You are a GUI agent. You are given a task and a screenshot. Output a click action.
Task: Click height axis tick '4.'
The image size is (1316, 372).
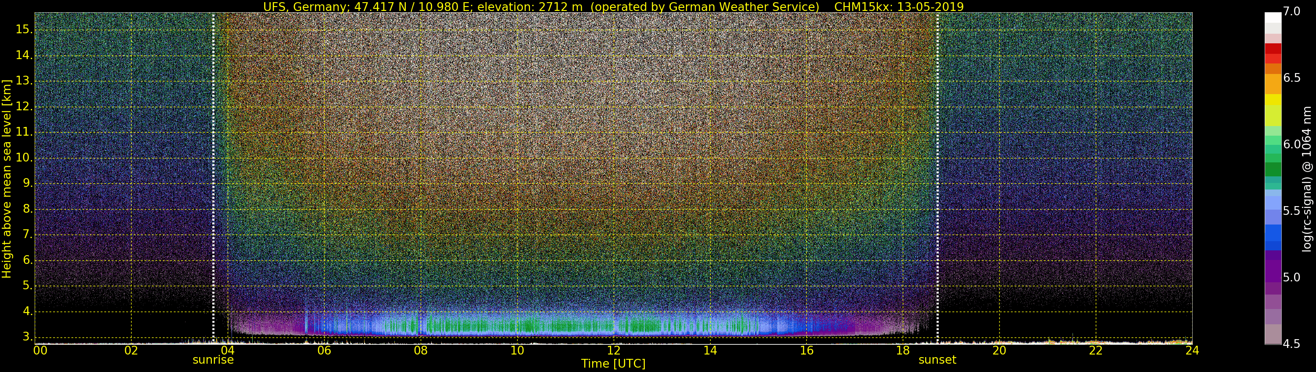[27, 311]
